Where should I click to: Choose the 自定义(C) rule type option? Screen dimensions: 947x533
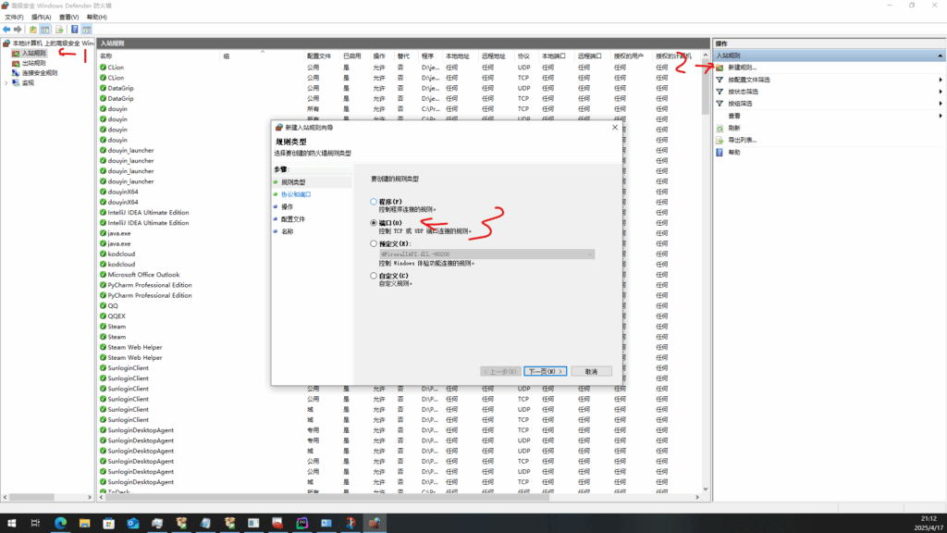[x=374, y=276]
